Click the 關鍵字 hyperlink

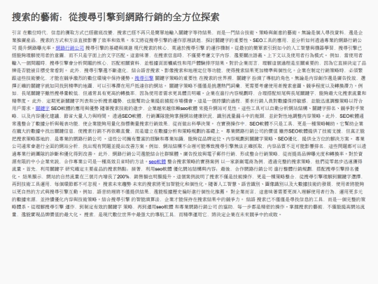(x=43, y=109)
